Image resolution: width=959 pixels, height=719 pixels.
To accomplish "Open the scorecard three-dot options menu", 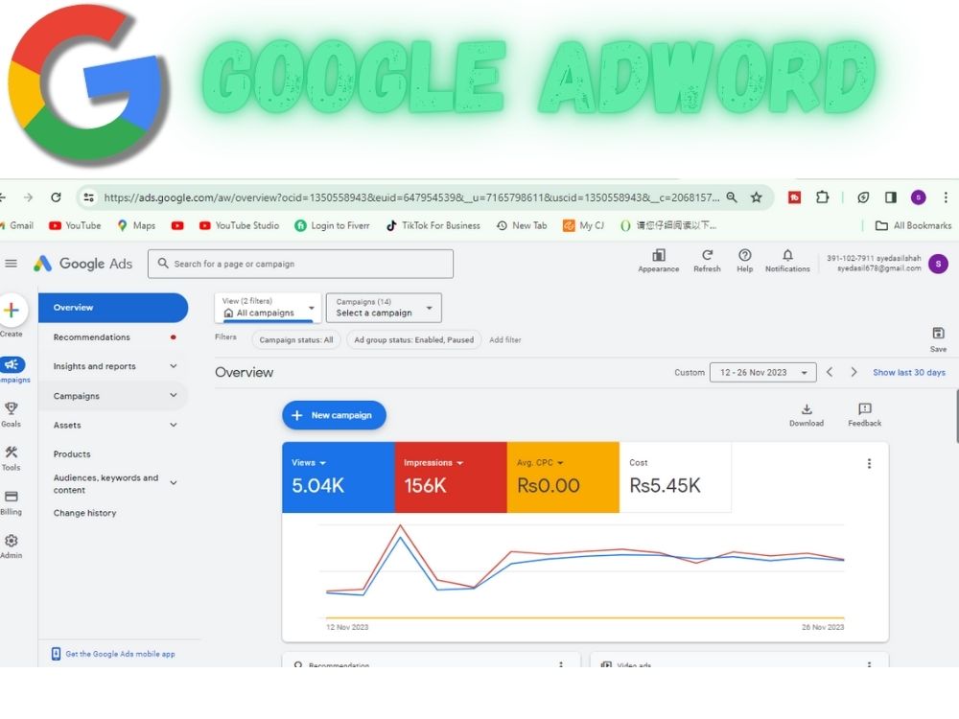I will 869,463.
